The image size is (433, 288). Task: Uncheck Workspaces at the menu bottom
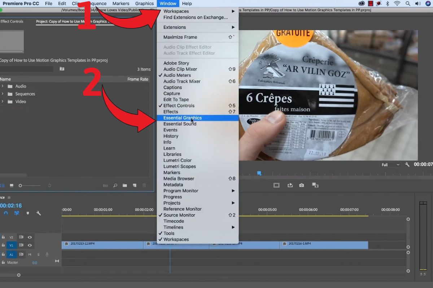[x=198, y=239]
